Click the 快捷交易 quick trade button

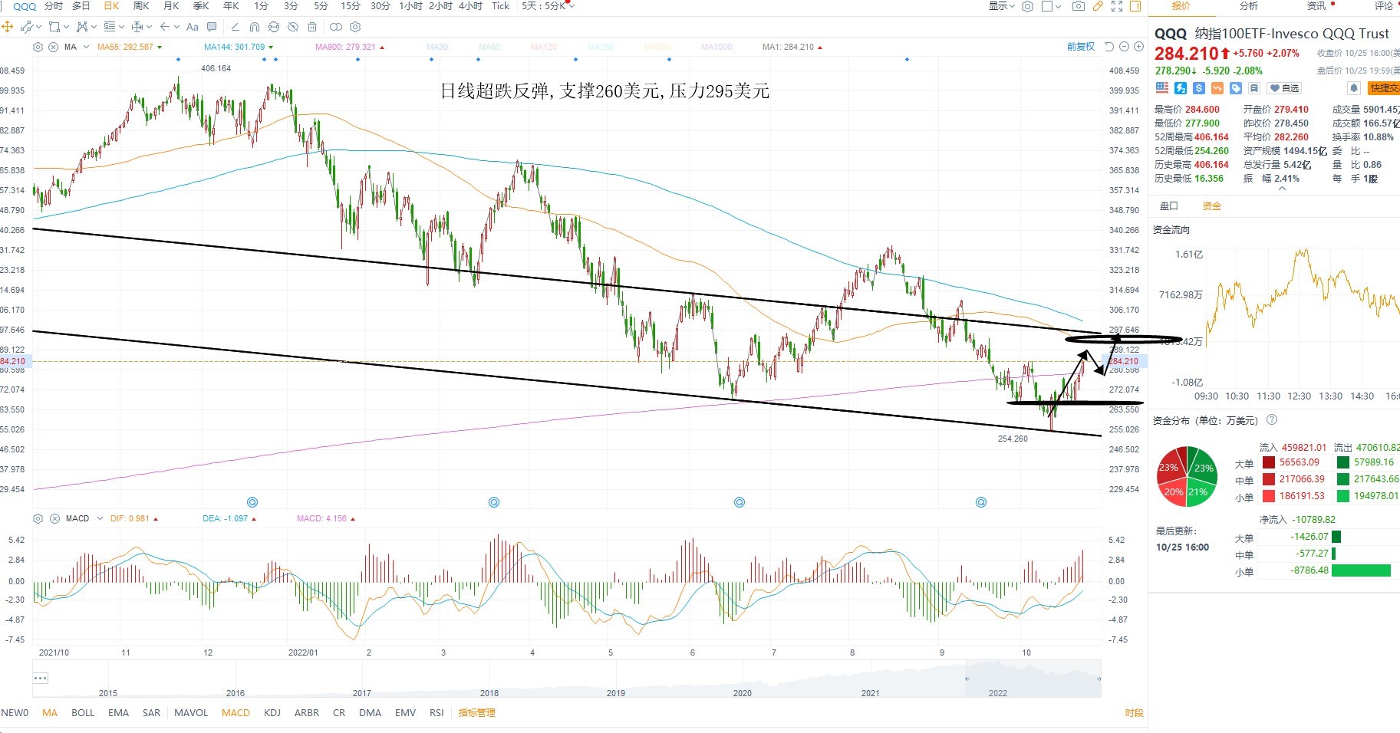point(1384,88)
